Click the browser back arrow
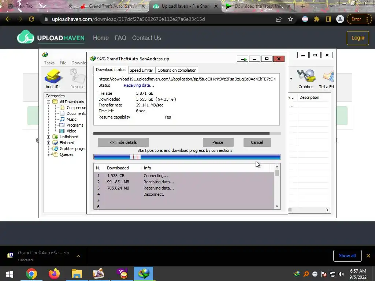 (x=8, y=19)
